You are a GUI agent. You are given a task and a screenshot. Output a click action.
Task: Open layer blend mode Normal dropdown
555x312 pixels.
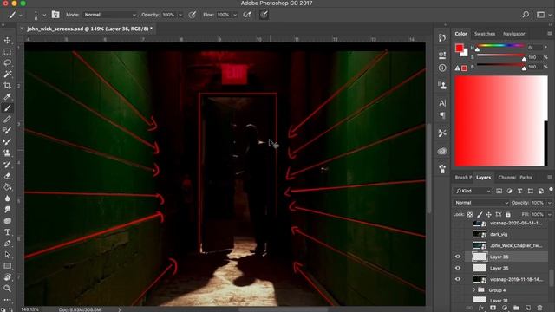pyautogui.click(x=481, y=203)
